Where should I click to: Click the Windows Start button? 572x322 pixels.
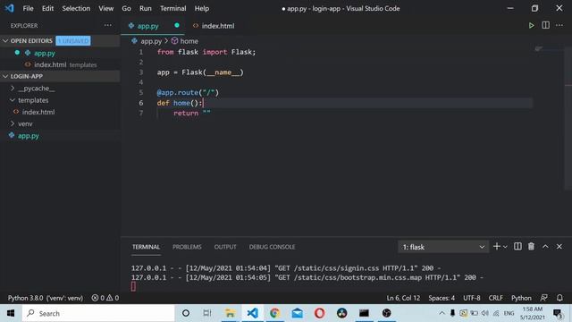(11, 313)
